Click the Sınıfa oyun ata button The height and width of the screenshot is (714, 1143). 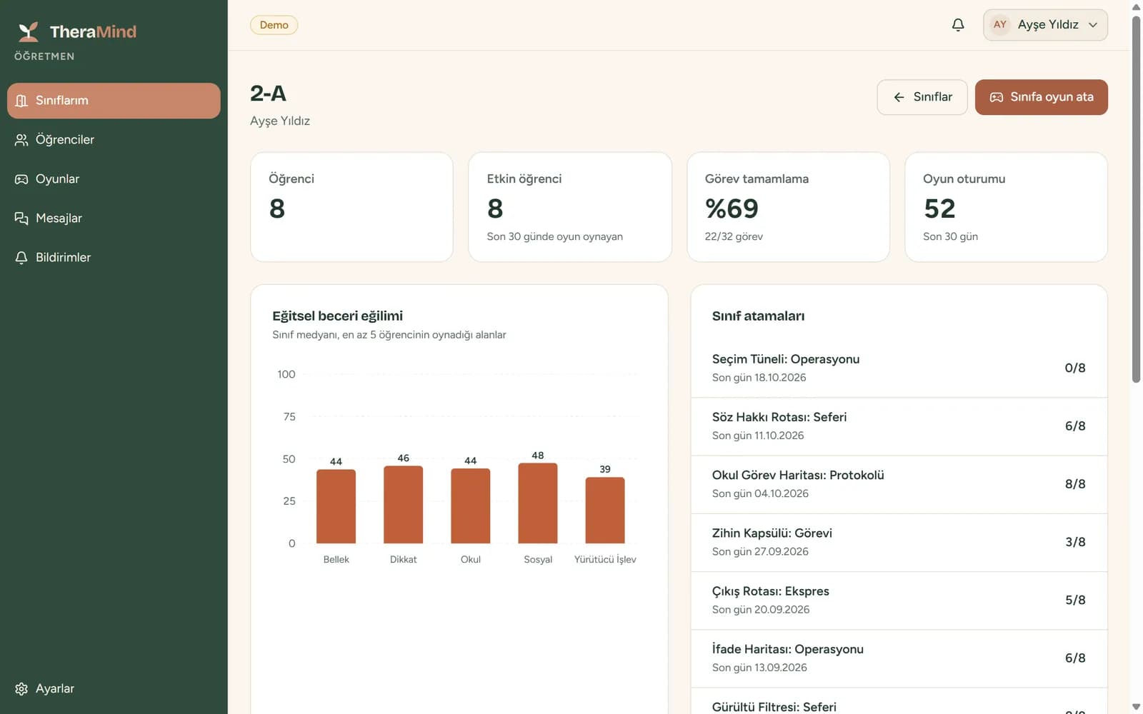pos(1041,97)
